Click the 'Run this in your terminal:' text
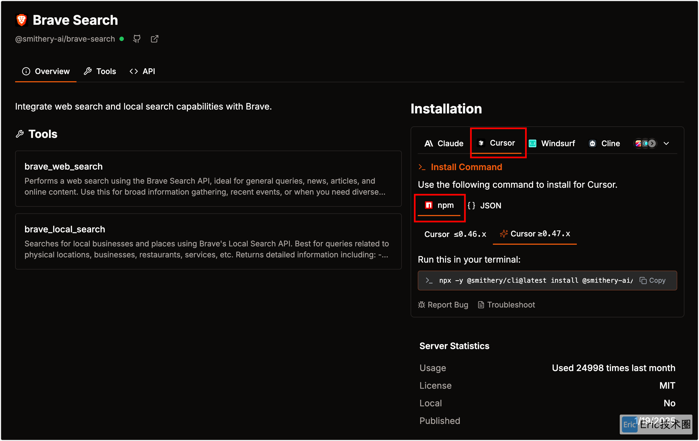This screenshot has height=441, width=699. (x=469, y=259)
